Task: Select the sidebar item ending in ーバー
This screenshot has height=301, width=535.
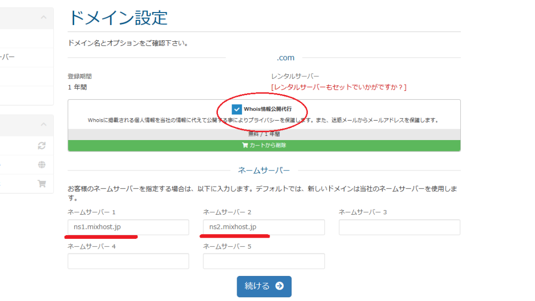Action: pyautogui.click(x=8, y=57)
